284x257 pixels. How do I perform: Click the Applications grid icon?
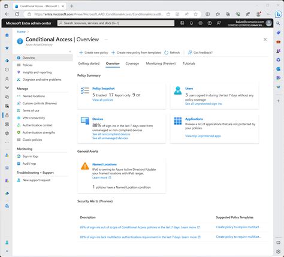click(178, 121)
